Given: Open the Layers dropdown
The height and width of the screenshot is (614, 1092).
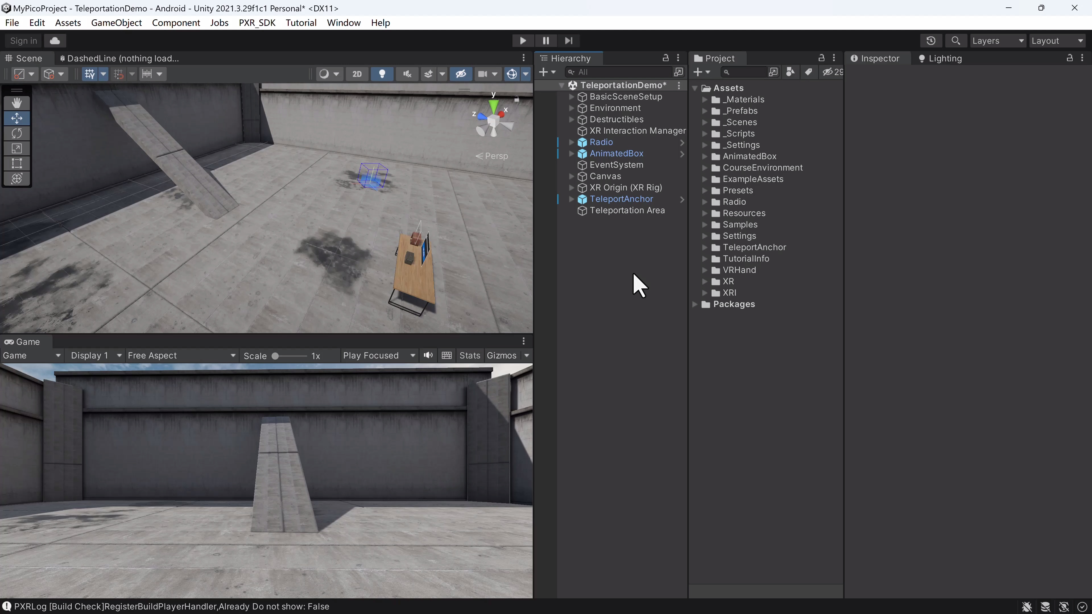Looking at the screenshot, I should [998, 41].
